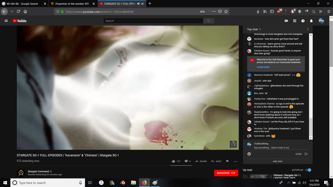Click the dislike thumbs down icon
The height and width of the screenshot is (187, 333).
click(x=185, y=161)
